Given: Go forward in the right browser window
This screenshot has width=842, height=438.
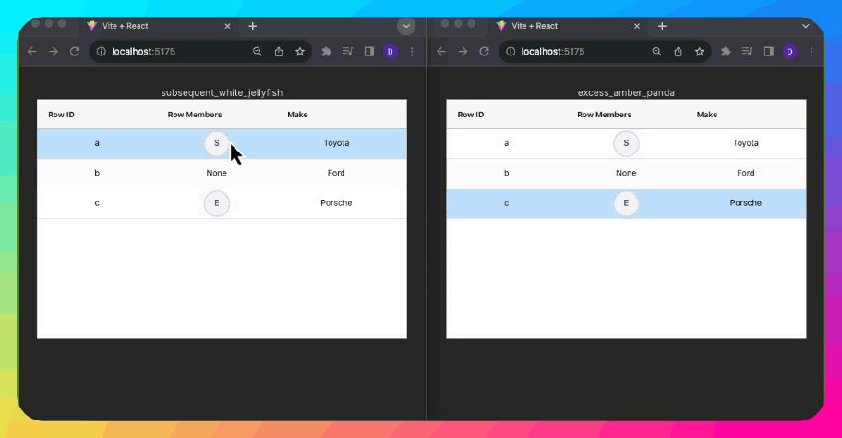Looking at the screenshot, I should pos(463,52).
